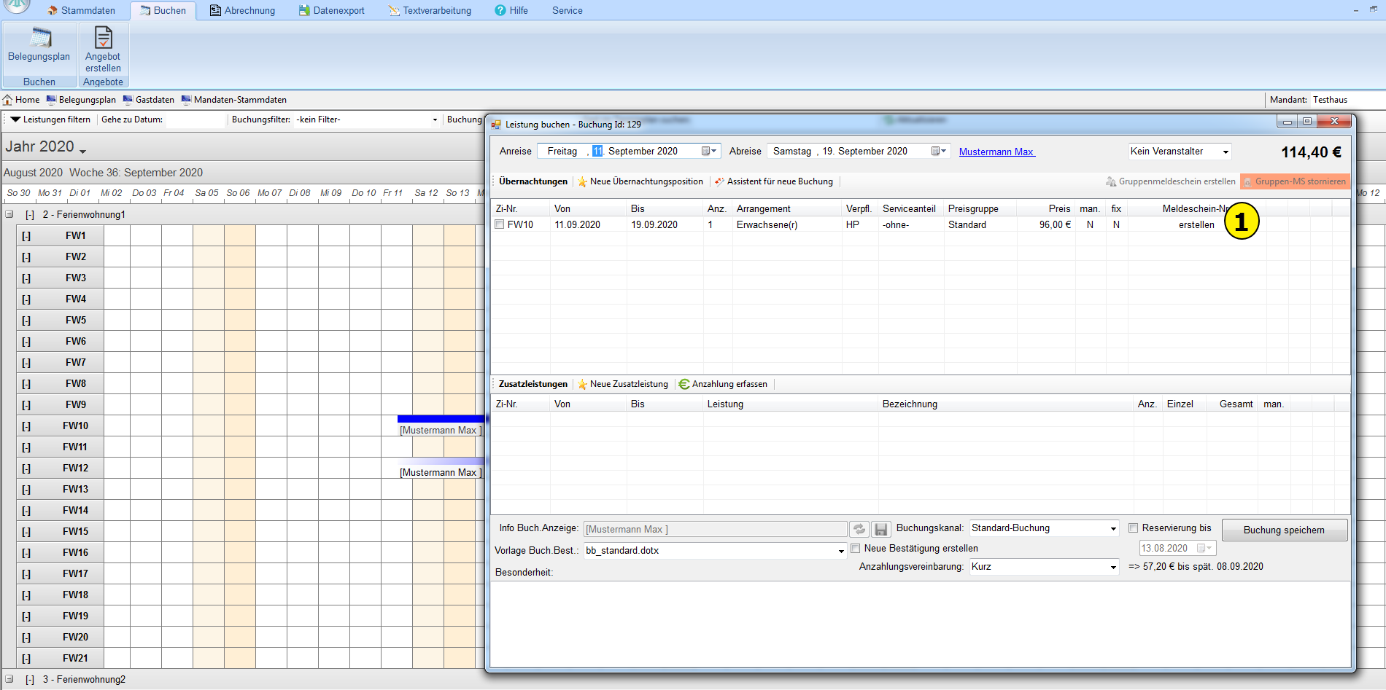The image size is (1386, 690).
Task: Open the Mustermann Max guest link
Action: pos(996,152)
